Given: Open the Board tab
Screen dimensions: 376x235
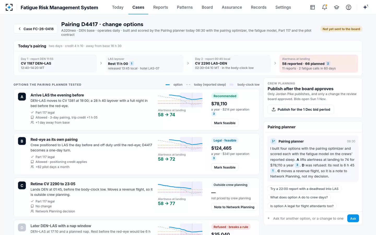Looking at the screenshot, I should (207, 7).
